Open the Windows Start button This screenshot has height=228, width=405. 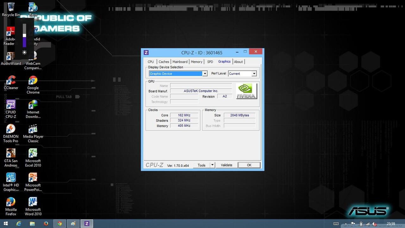(x=6, y=224)
